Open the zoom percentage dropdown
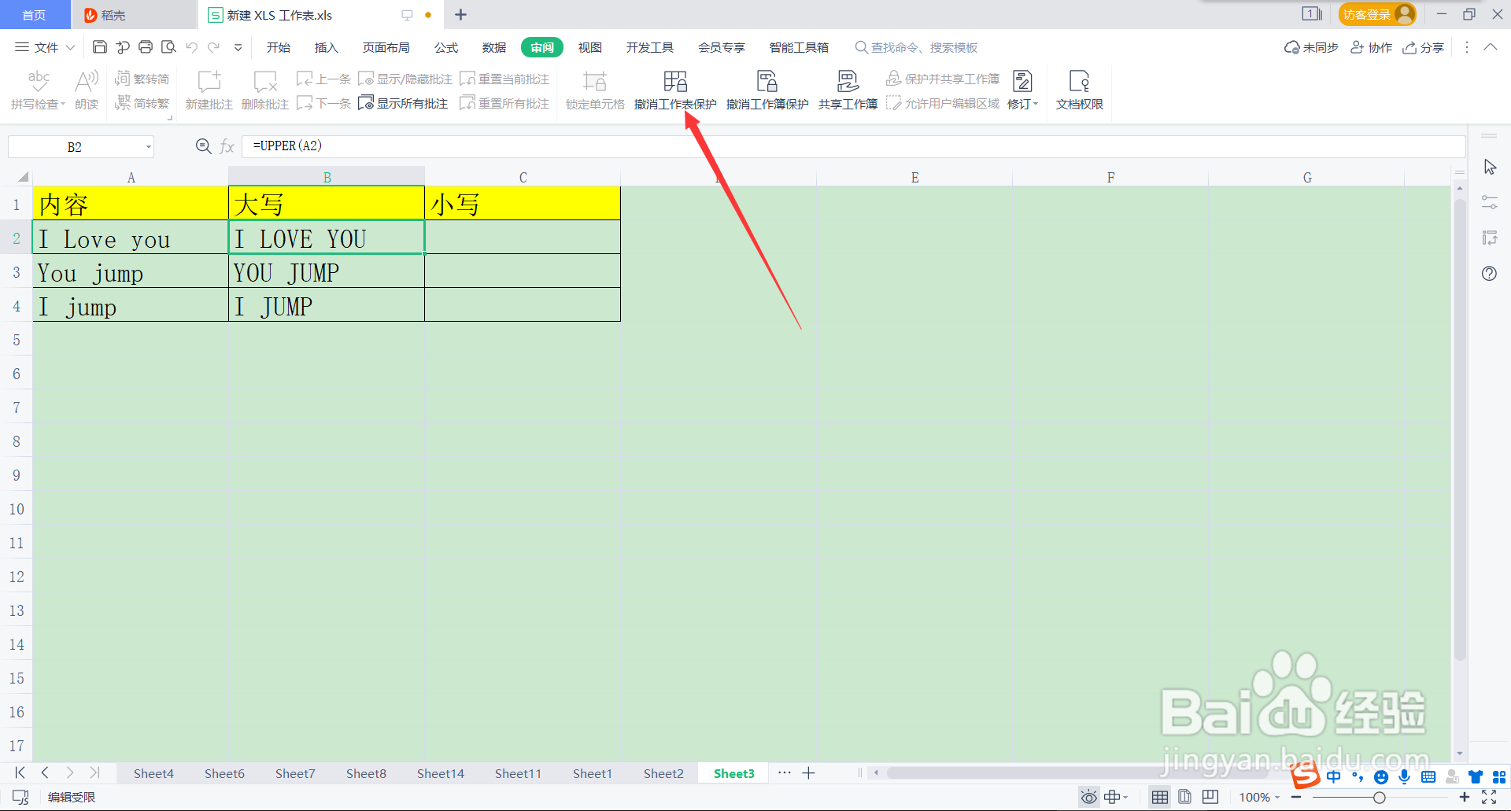The image size is (1511, 811). [x=1279, y=797]
